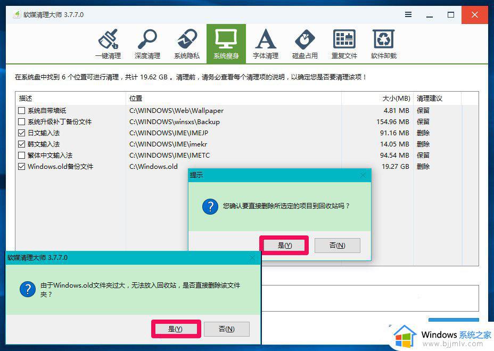Check the 繁体中文输入法 checkbox
494x351 pixels.
click(21, 156)
